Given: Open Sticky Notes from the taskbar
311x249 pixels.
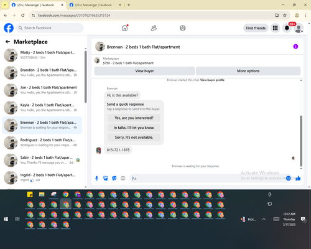Looking at the screenshot, I should click(30, 194).
